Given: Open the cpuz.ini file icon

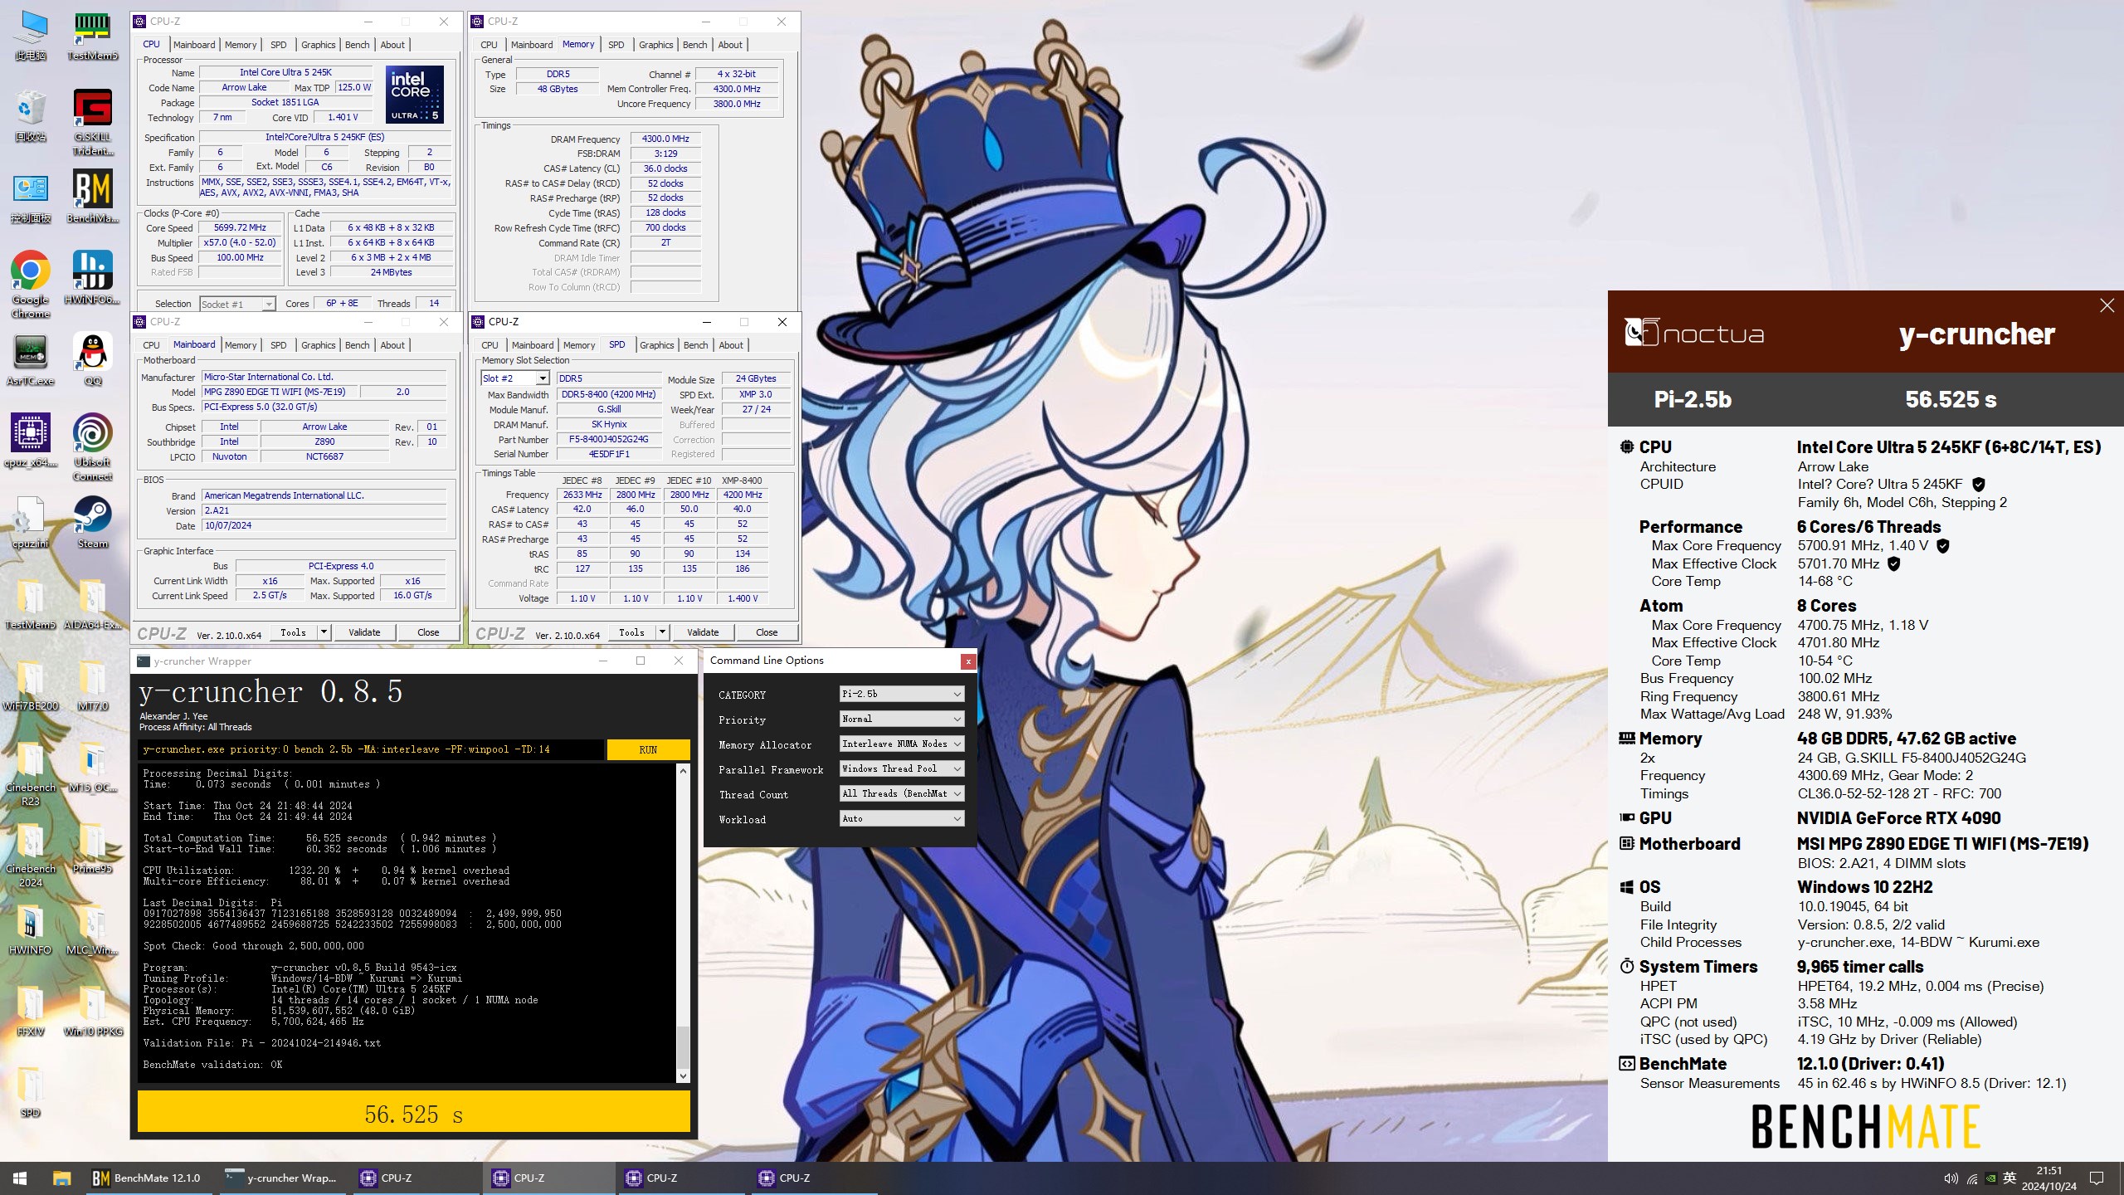Looking at the screenshot, I should tap(31, 522).
